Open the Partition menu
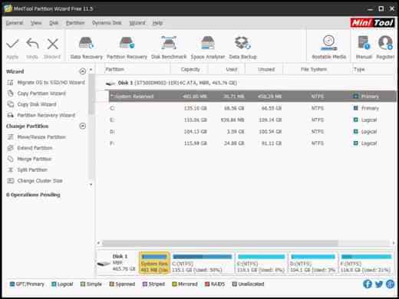The height and width of the screenshot is (299, 399). coord(75,23)
